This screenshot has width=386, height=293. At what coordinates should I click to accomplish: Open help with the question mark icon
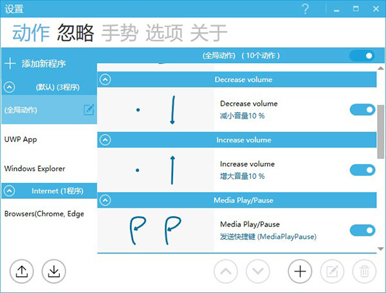click(305, 9)
